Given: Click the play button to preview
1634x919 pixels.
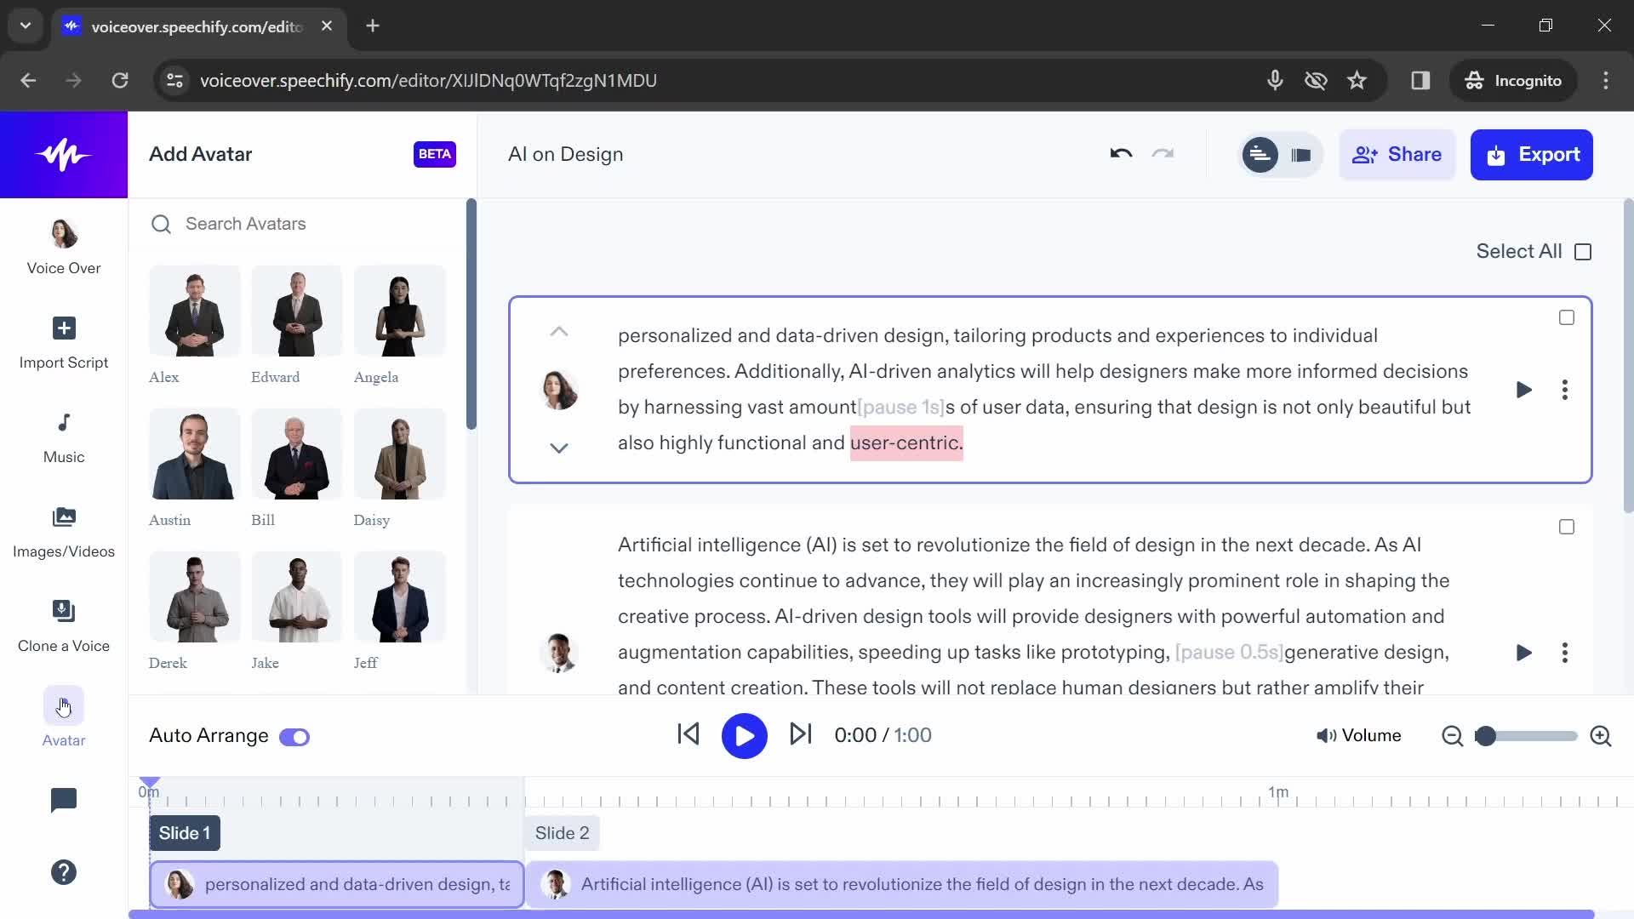Looking at the screenshot, I should [x=744, y=735].
